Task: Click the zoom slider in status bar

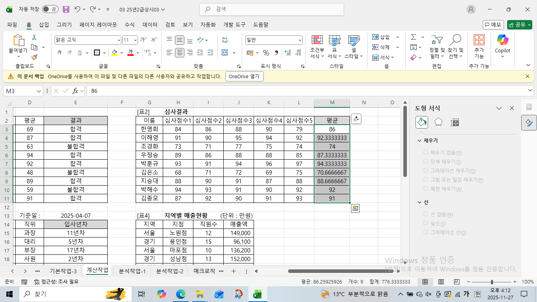Action: pyautogui.click(x=492, y=282)
